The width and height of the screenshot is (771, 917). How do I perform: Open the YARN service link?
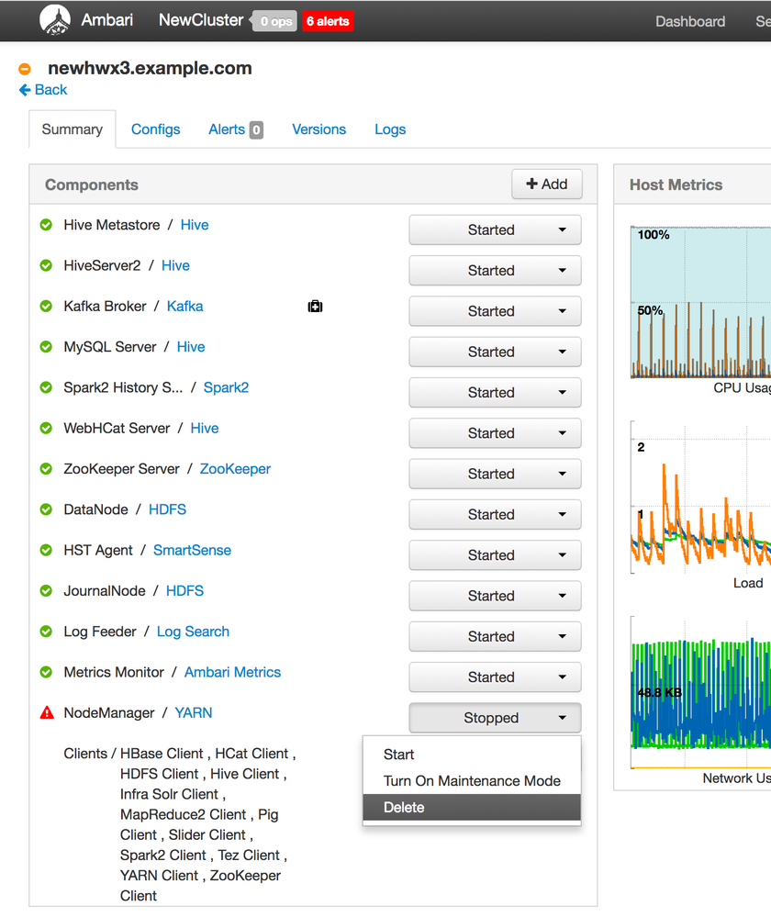click(193, 712)
